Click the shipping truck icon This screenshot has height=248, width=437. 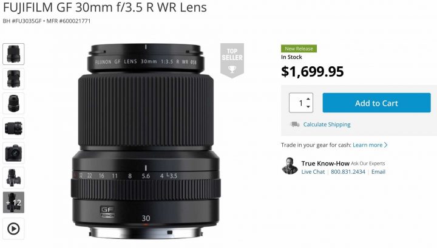[x=294, y=124]
